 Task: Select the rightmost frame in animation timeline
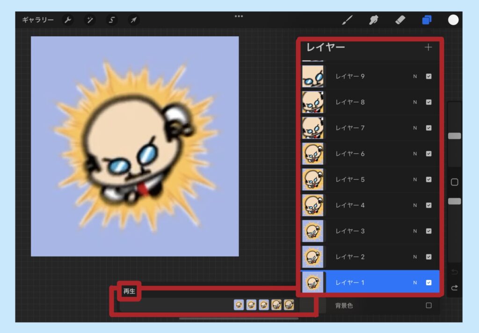pyautogui.click(x=289, y=305)
